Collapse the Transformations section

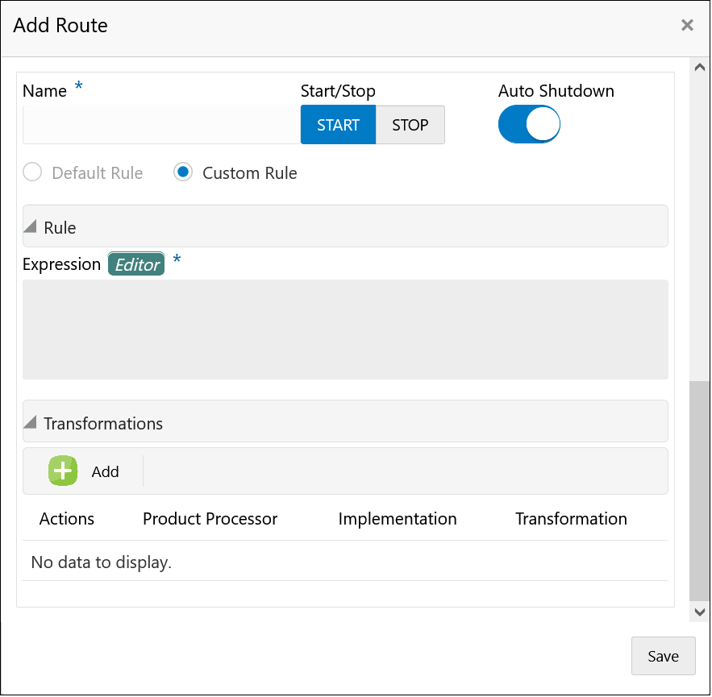[x=31, y=423]
